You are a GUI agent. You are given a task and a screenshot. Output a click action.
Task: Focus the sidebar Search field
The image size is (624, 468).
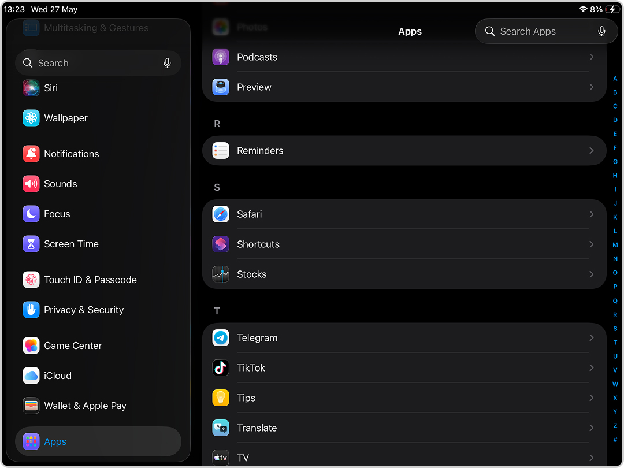[98, 63]
